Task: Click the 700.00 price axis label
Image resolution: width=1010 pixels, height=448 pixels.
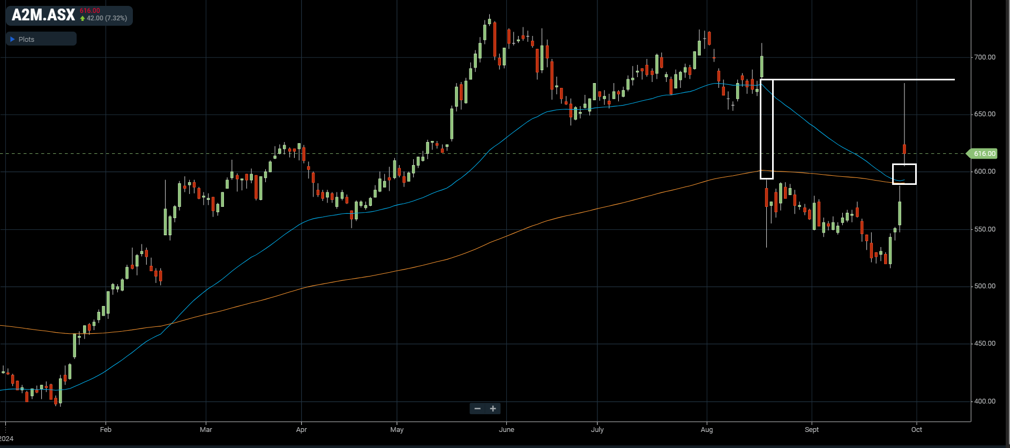Action: click(x=985, y=57)
